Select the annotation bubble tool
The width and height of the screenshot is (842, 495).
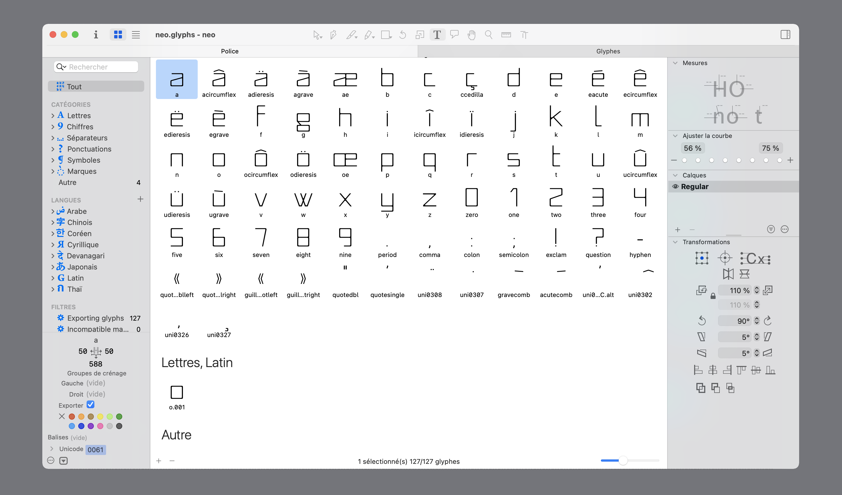[454, 35]
